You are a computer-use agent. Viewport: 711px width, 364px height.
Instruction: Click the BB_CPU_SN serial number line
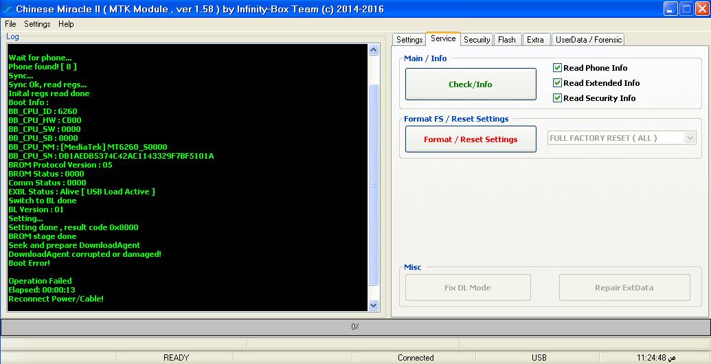(111, 156)
